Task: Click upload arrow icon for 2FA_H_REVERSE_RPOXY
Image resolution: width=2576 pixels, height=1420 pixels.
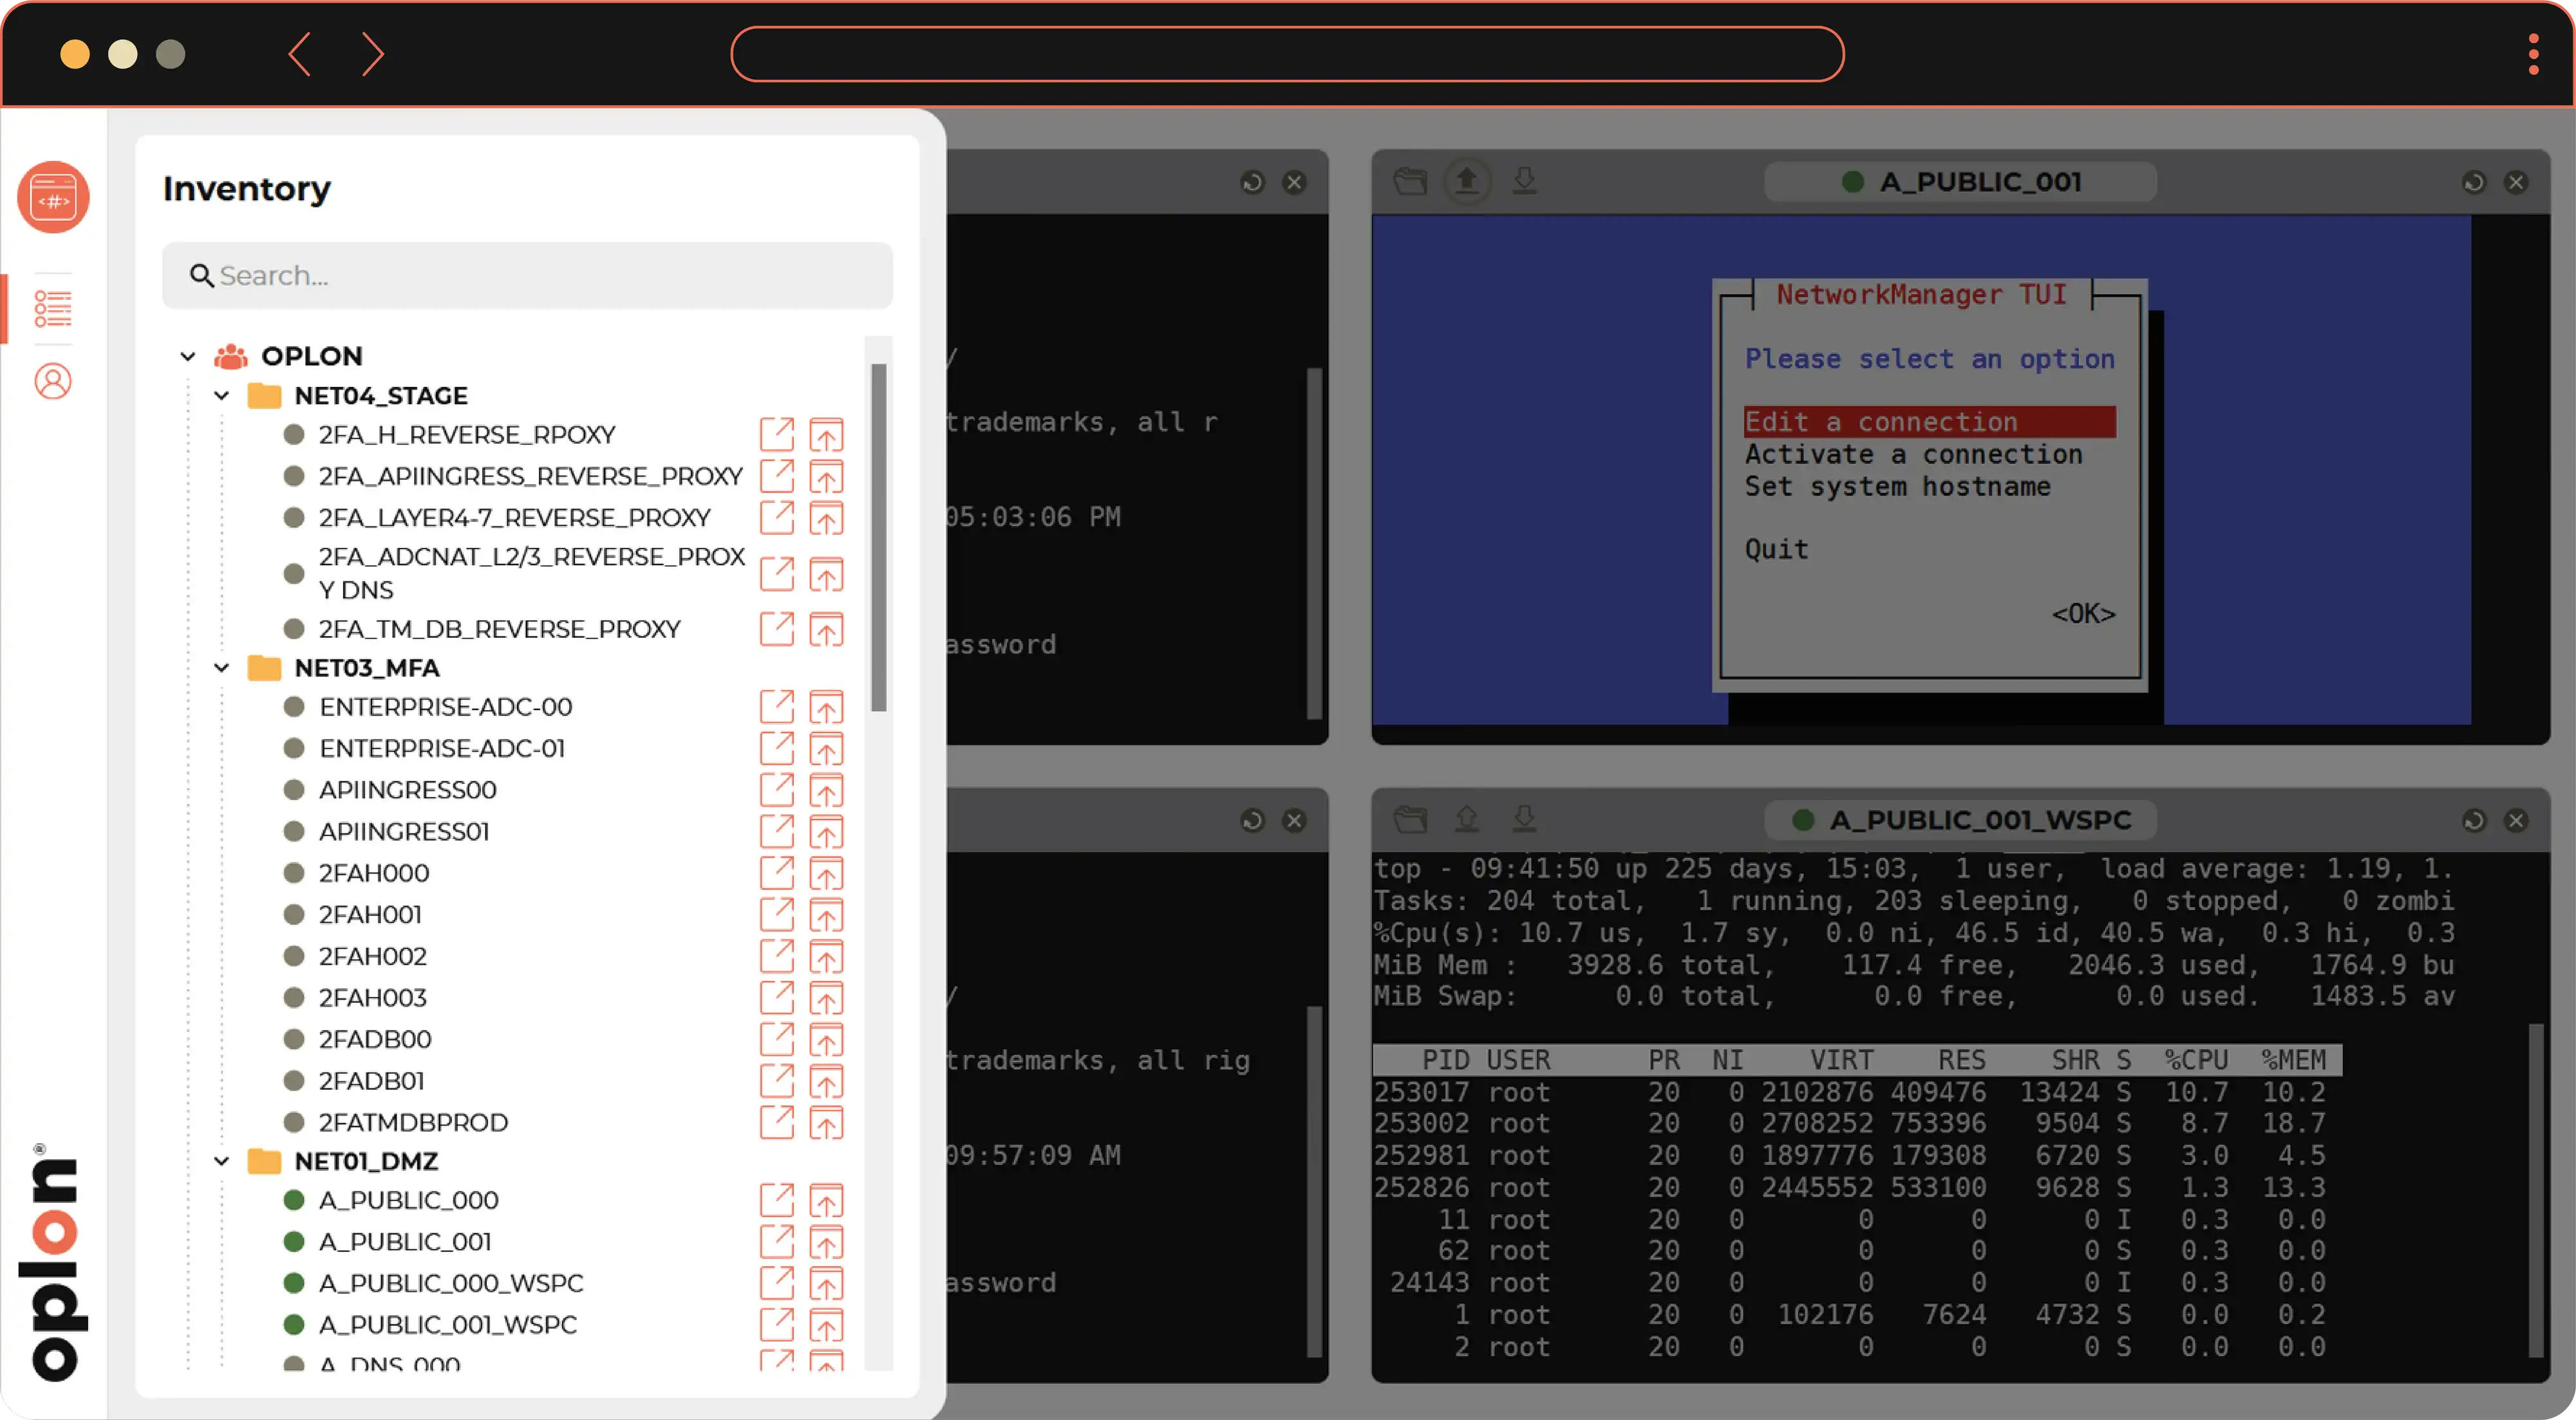Action: pos(826,435)
